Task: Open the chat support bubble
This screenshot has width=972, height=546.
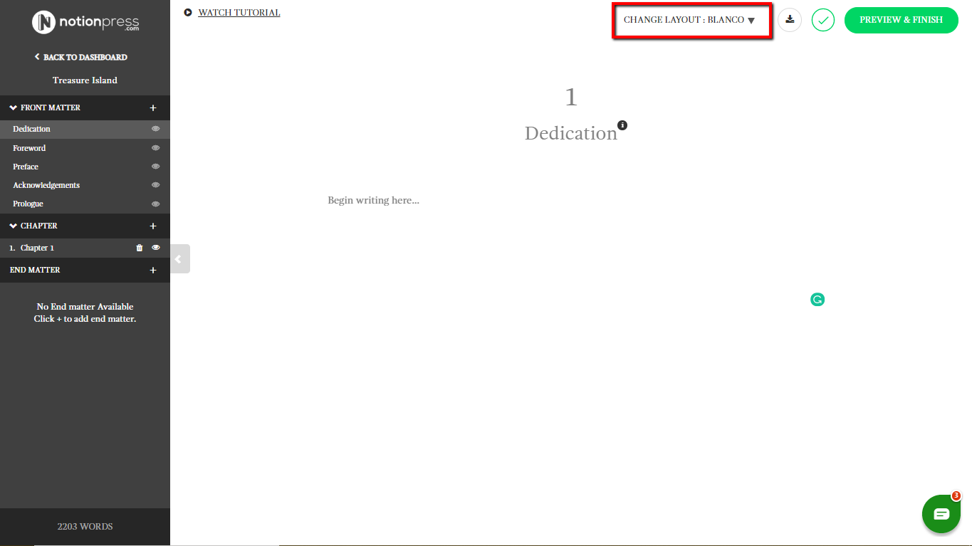Action: 941,514
